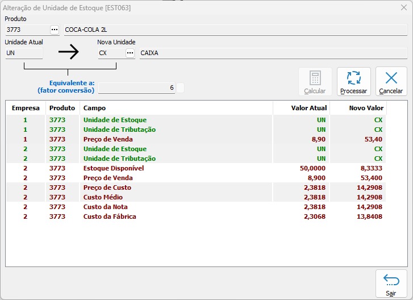Open Nova Unidade lookup ellipsis next to CX
This screenshot has height=300, width=413.
(130, 53)
